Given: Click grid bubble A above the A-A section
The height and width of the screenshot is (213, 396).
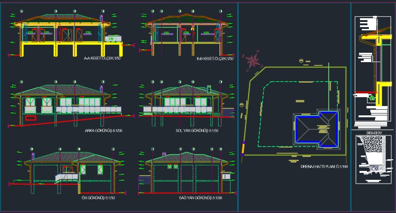Looking at the screenshot, I should 22,11.
